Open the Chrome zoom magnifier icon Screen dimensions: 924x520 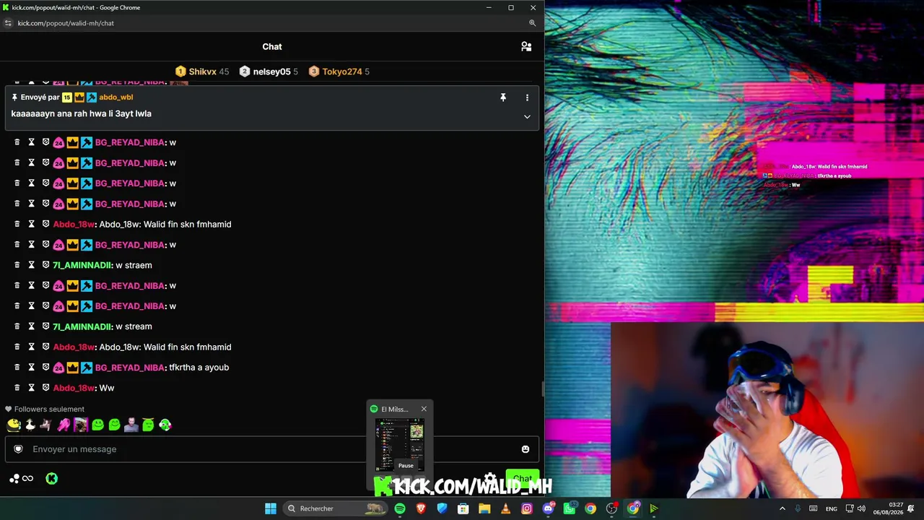tap(532, 23)
